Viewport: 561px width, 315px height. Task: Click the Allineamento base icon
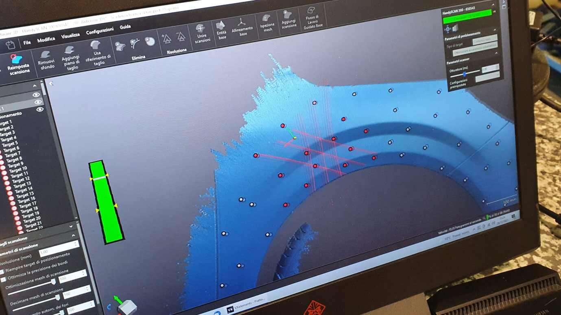coord(242,27)
